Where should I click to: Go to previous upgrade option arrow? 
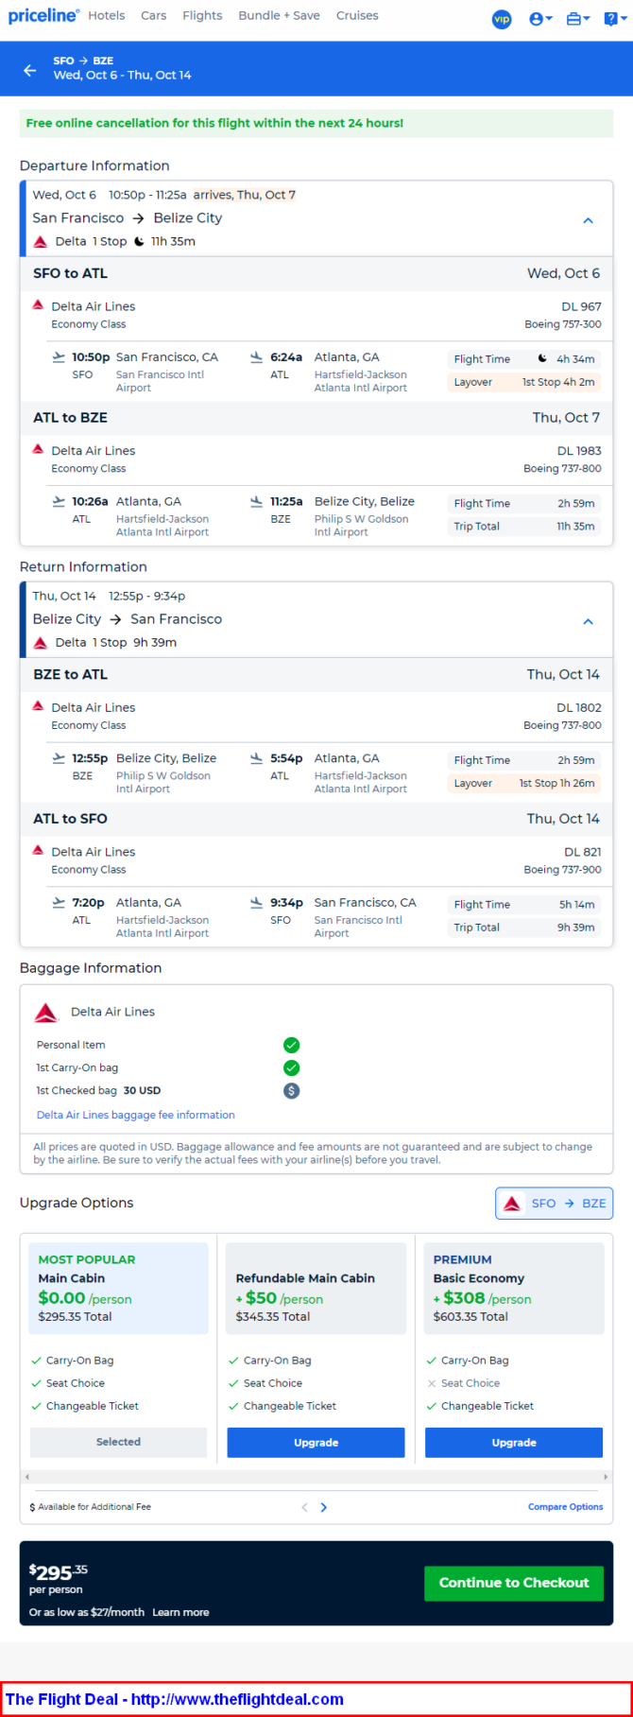[304, 1507]
